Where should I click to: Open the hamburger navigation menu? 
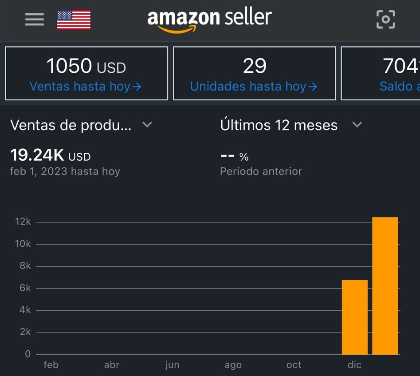[35, 20]
